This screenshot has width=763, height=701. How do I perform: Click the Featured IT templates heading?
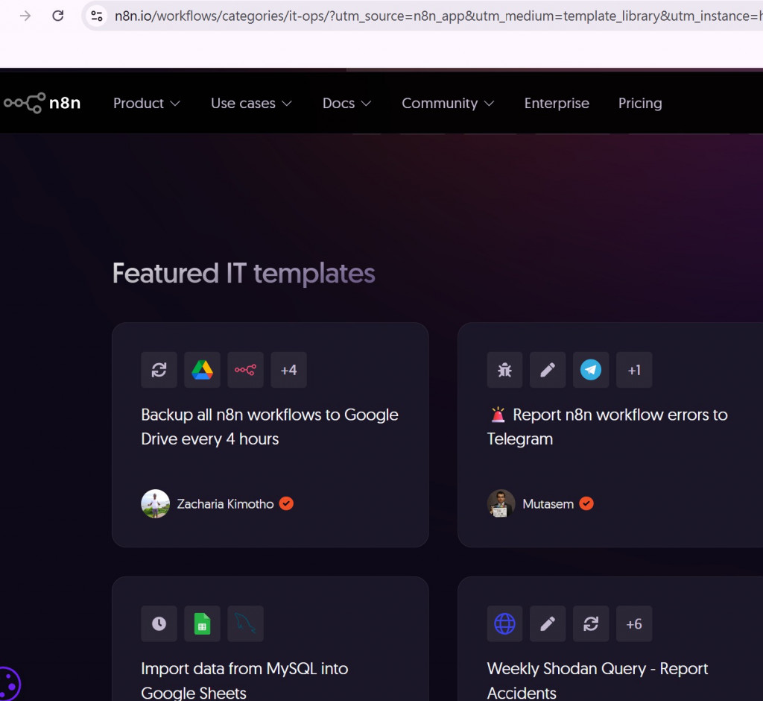(x=244, y=273)
